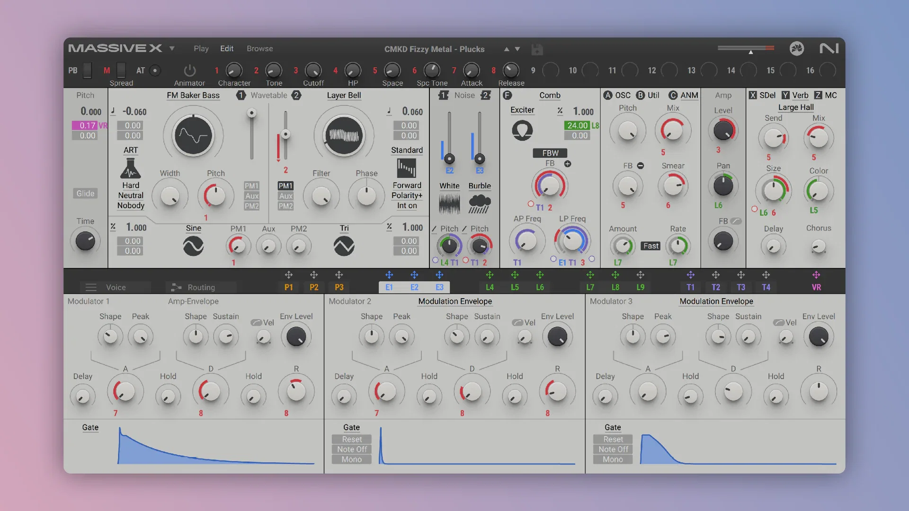Click the Native Instruments NI logo
Screen dimensions: 909x511
coord(829,48)
